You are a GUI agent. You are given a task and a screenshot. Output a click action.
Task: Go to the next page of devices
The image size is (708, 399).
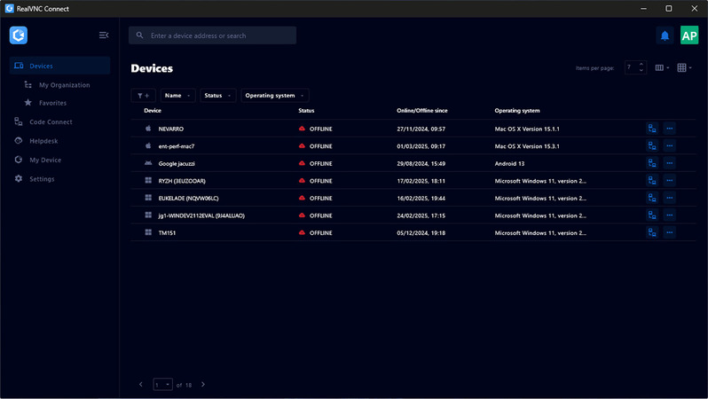pos(203,385)
